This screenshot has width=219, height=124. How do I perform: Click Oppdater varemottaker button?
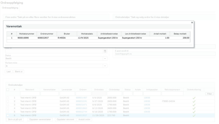[x=40, y=120]
